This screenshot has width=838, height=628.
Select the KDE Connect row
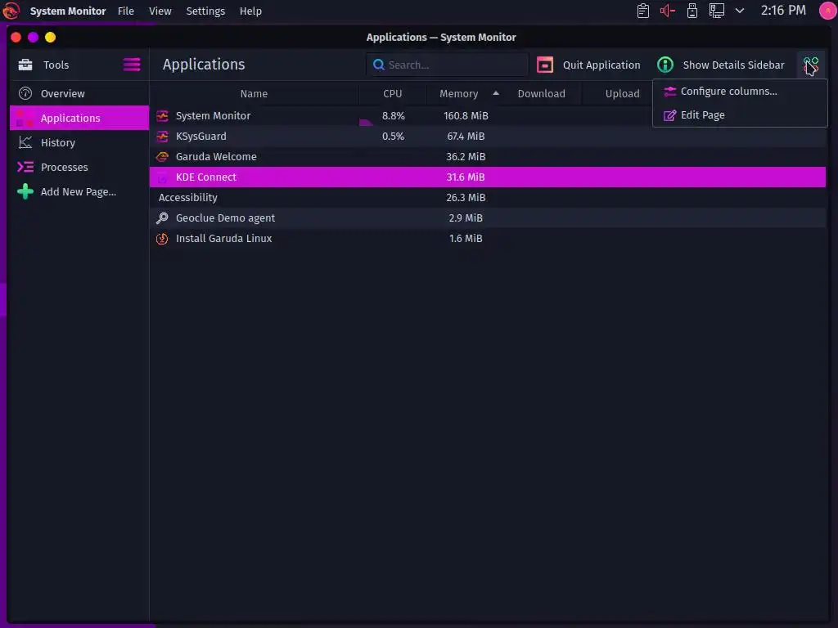point(488,177)
